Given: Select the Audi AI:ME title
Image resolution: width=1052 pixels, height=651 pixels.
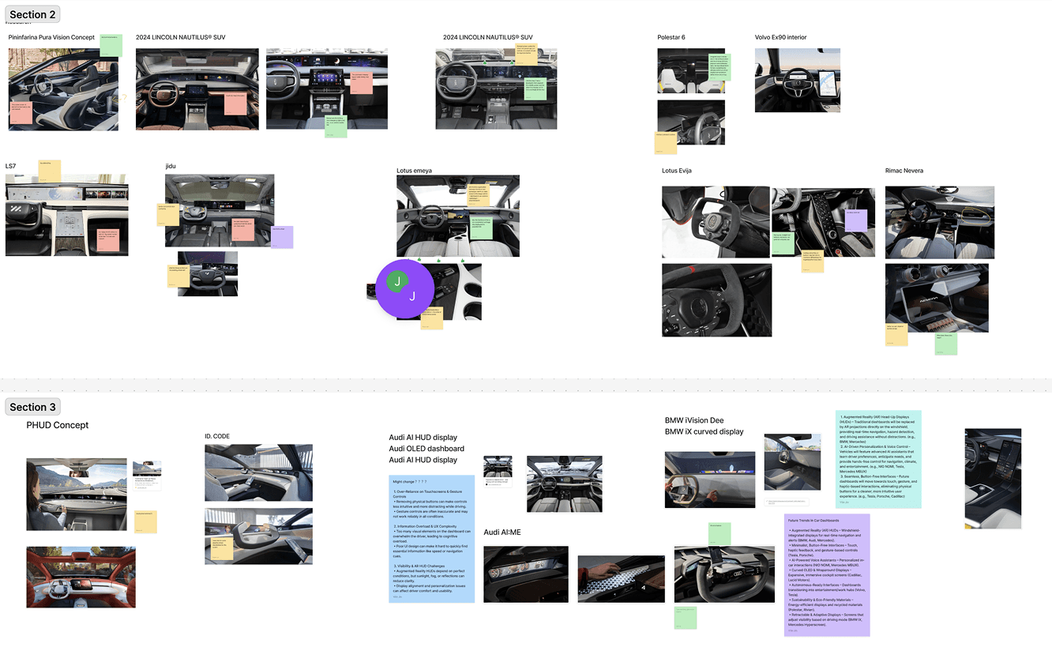Looking at the screenshot, I should click(502, 532).
